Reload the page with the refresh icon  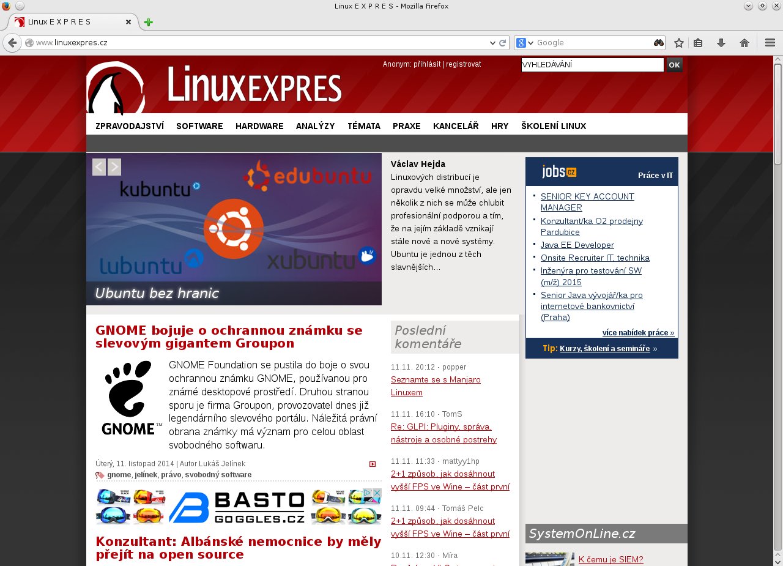(x=503, y=43)
